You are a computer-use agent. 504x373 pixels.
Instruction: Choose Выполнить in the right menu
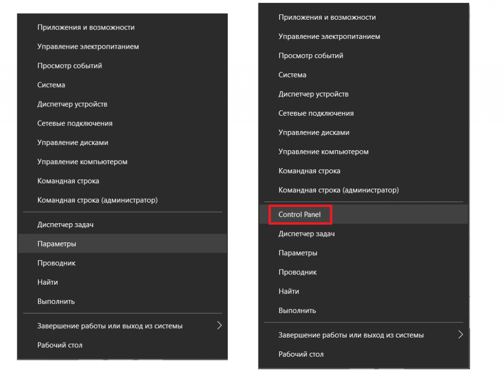[x=297, y=311]
